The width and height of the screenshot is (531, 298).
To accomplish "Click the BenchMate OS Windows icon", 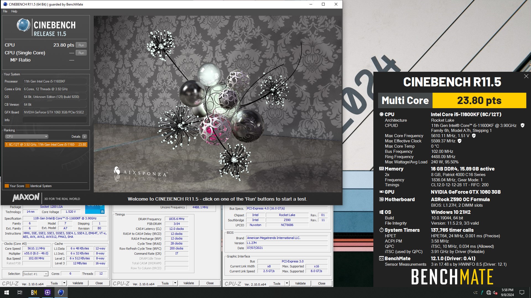I will coord(381,212).
